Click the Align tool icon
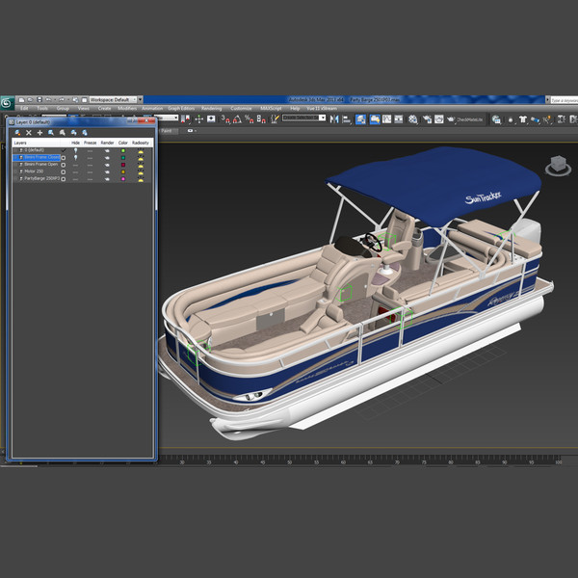The width and height of the screenshot is (578, 578). [347, 119]
